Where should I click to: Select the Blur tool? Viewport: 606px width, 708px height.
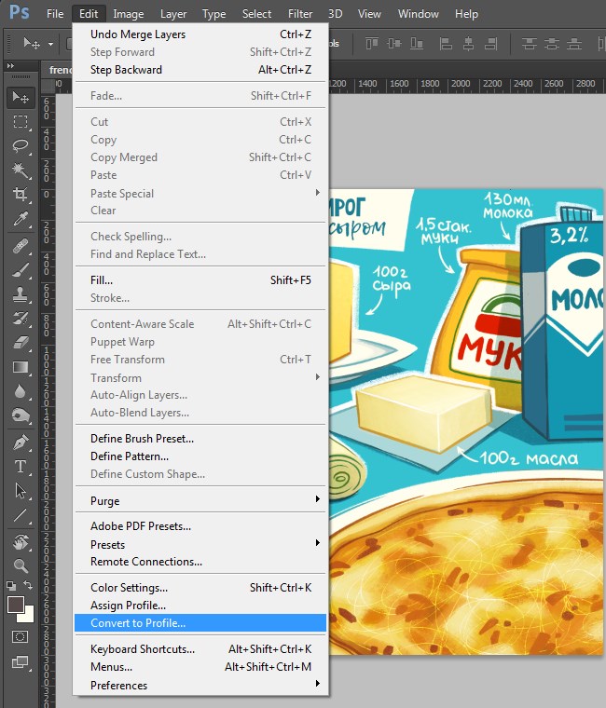21,391
